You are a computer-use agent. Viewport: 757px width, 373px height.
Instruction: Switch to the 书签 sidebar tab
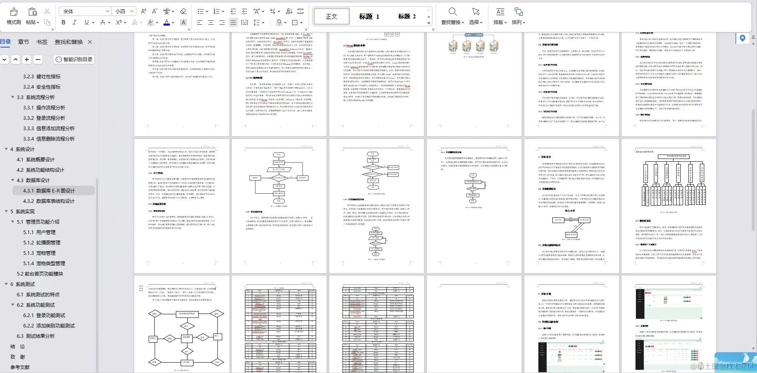[42, 42]
